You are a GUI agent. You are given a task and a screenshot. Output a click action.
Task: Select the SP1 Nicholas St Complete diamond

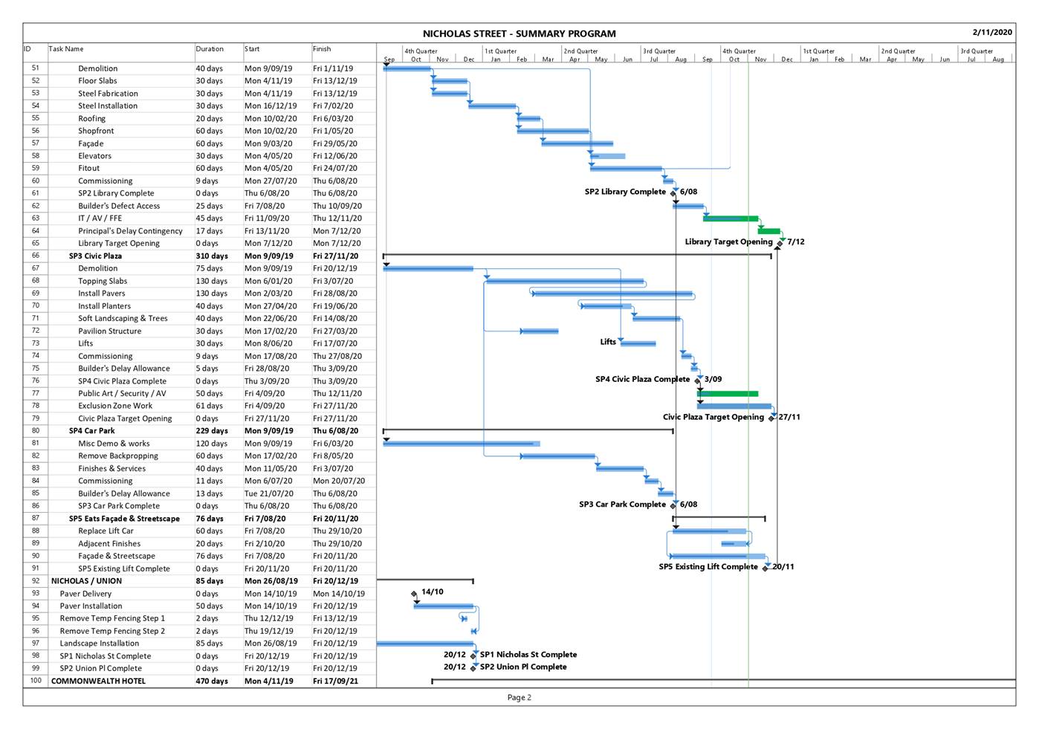point(473,656)
